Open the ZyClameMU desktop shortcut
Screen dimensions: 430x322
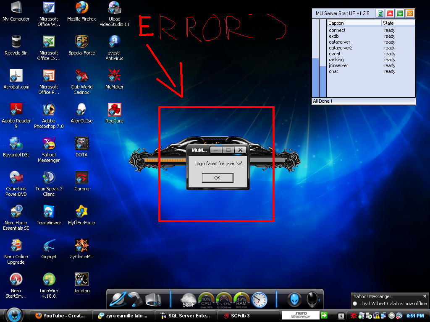pyautogui.click(x=81, y=248)
